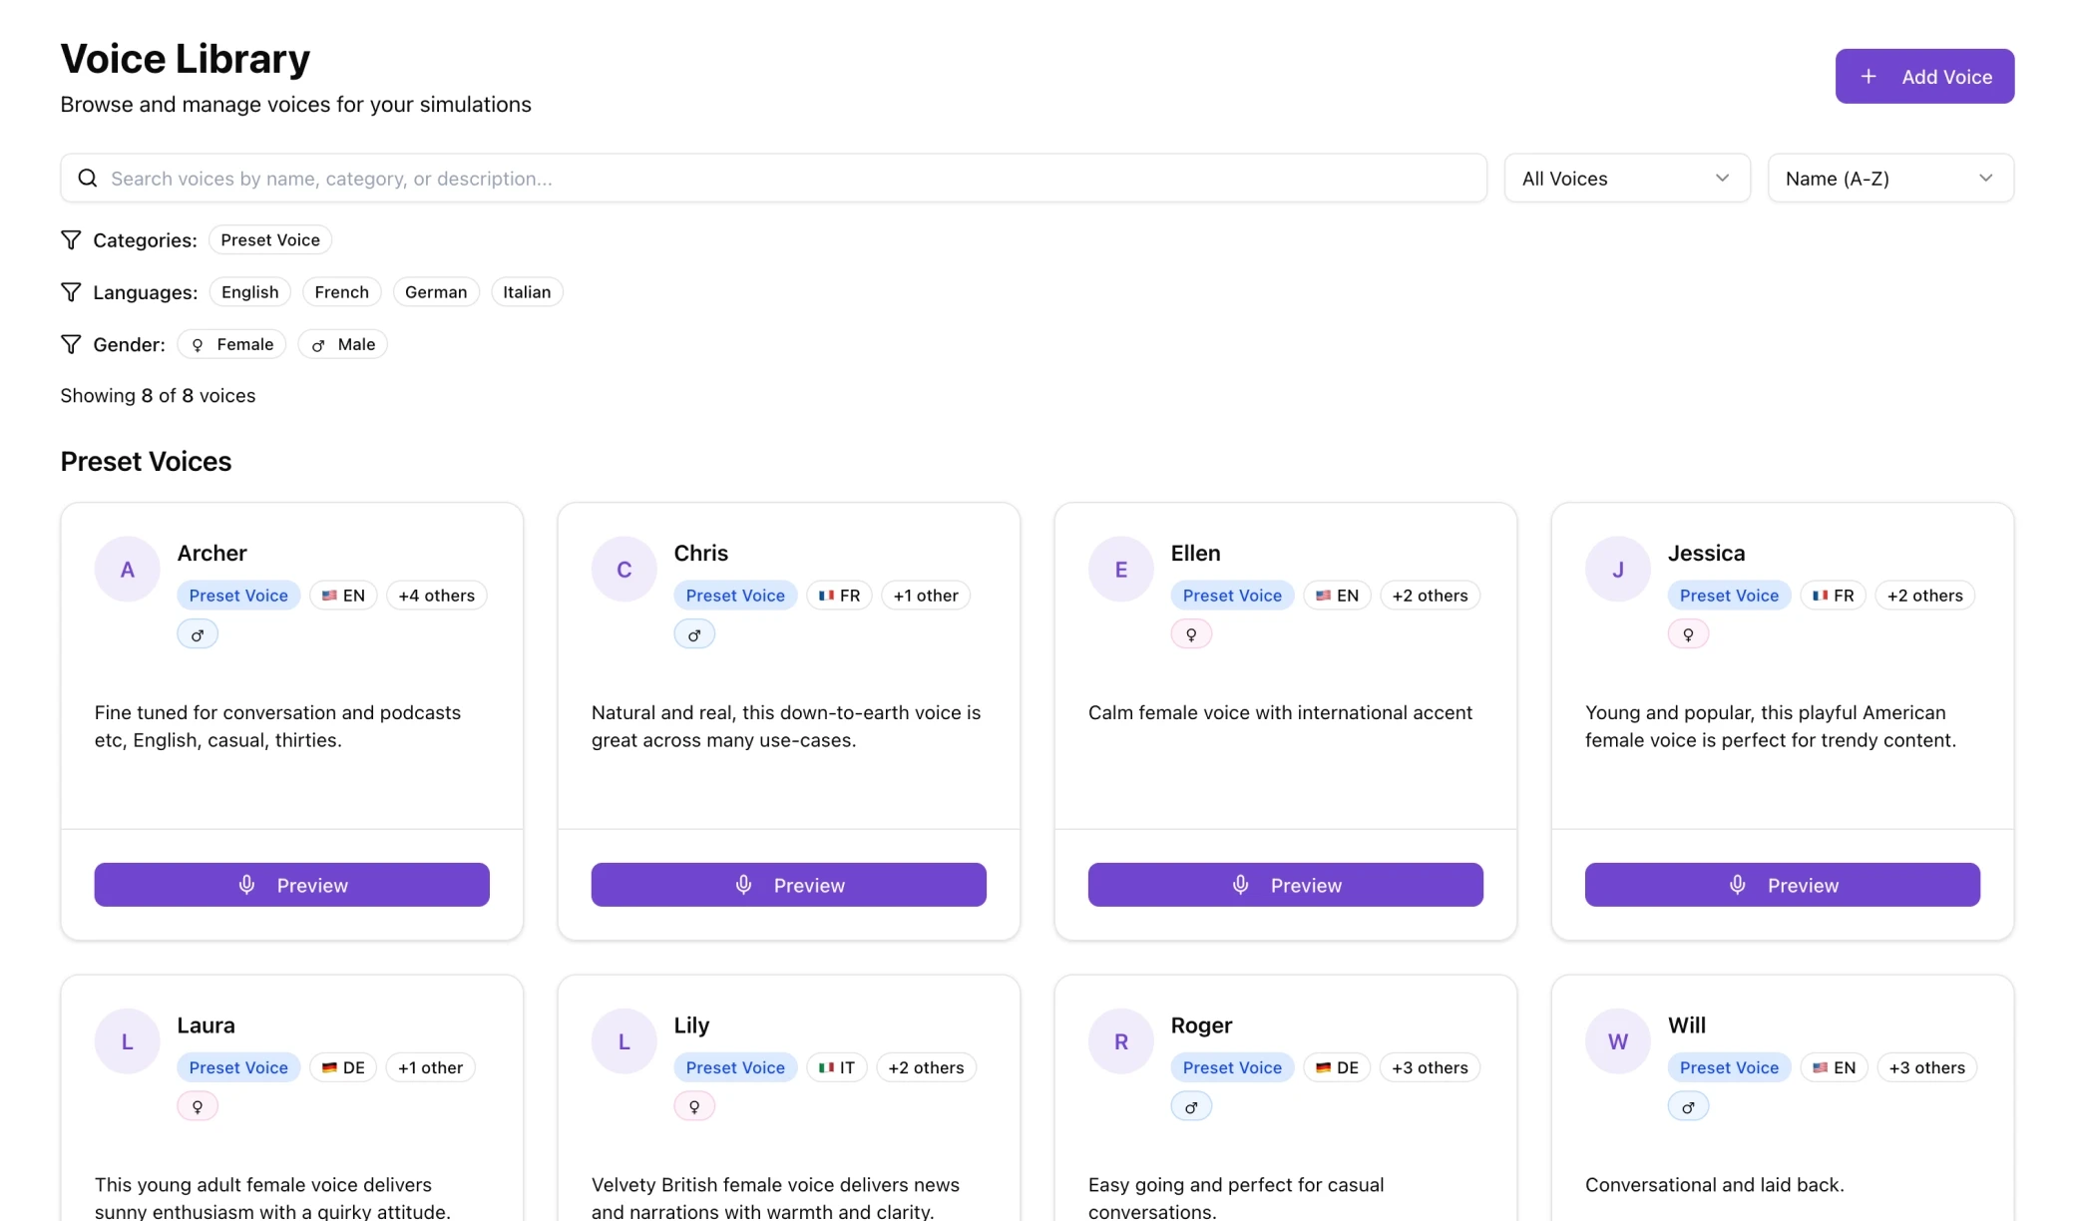Toggle the Preset Voice category filter
This screenshot has width=2075, height=1221.
pyautogui.click(x=269, y=240)
